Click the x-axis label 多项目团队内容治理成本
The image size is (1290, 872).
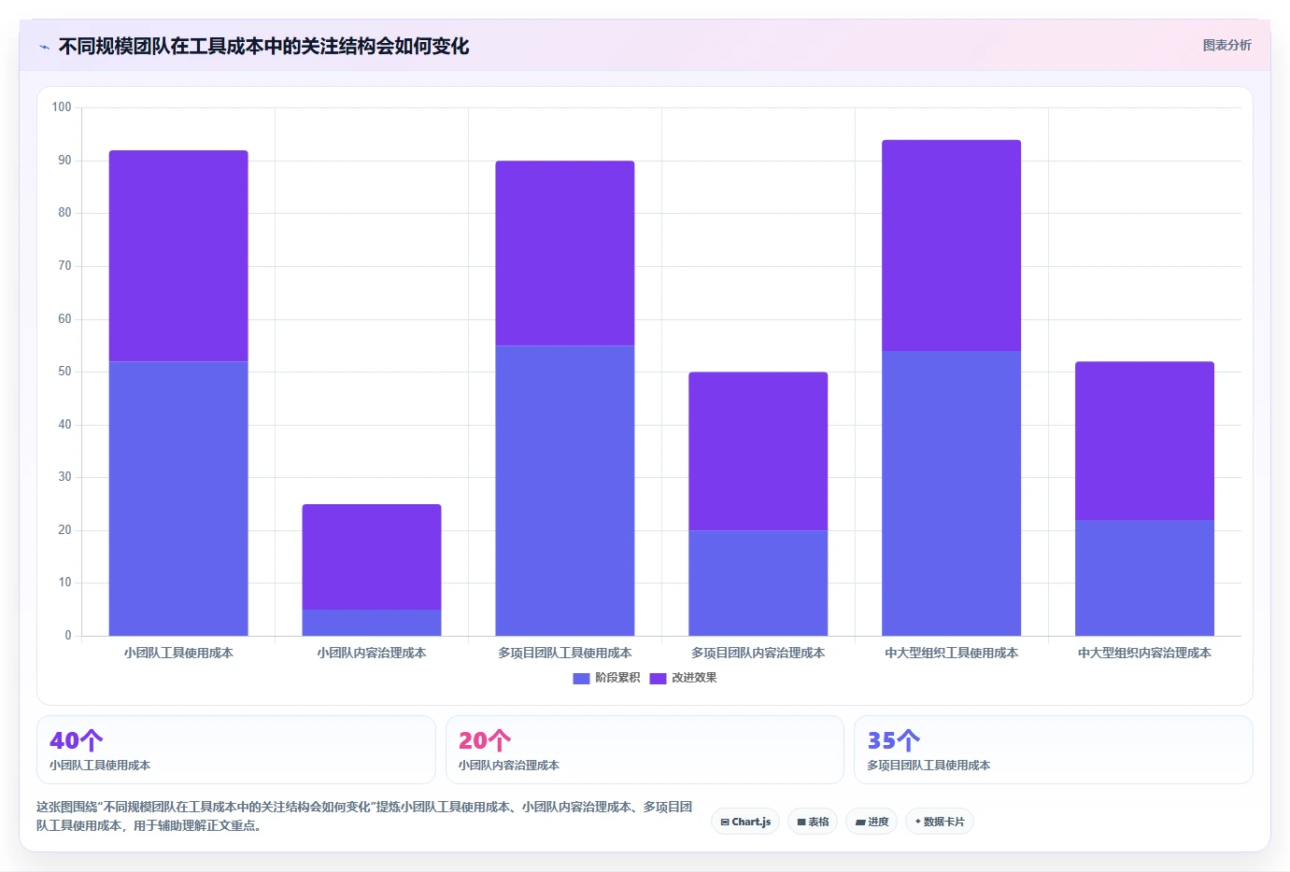pos(758,654)
